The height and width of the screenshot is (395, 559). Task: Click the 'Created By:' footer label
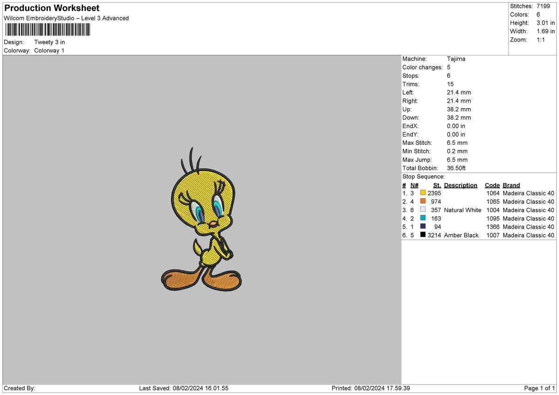tap(20, 388)
